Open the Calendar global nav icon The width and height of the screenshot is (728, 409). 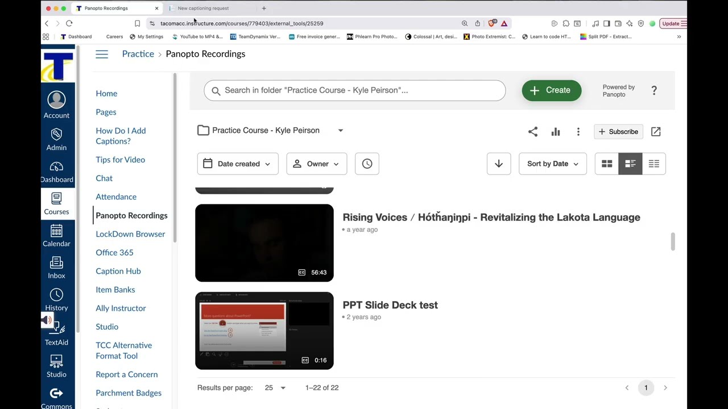click(x=56, y=236)
